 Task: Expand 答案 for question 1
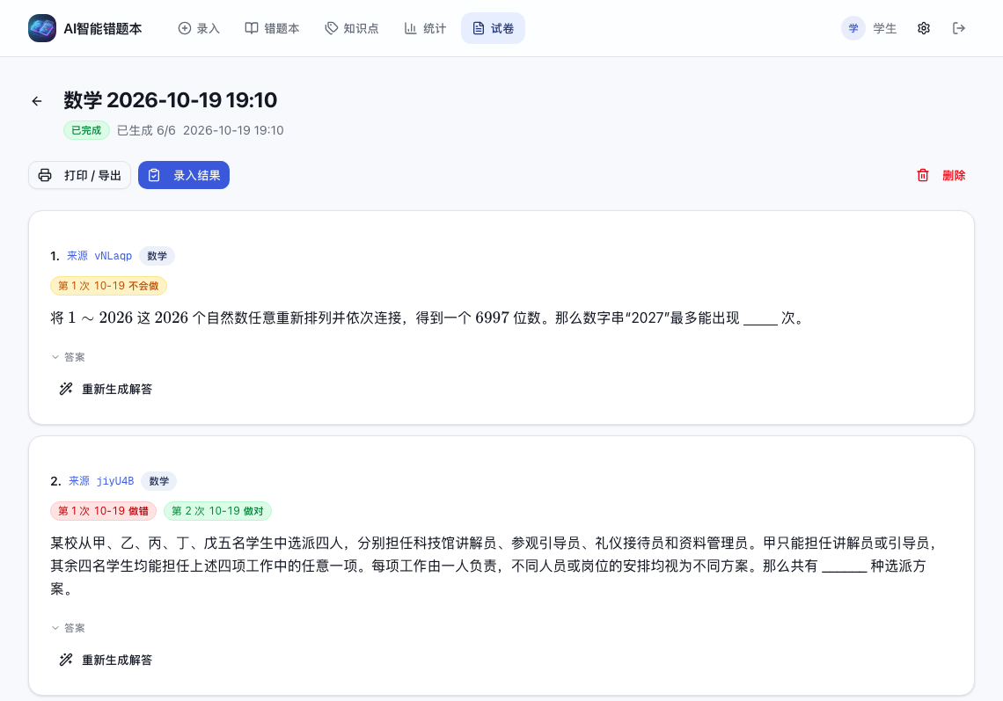[68, 357]
